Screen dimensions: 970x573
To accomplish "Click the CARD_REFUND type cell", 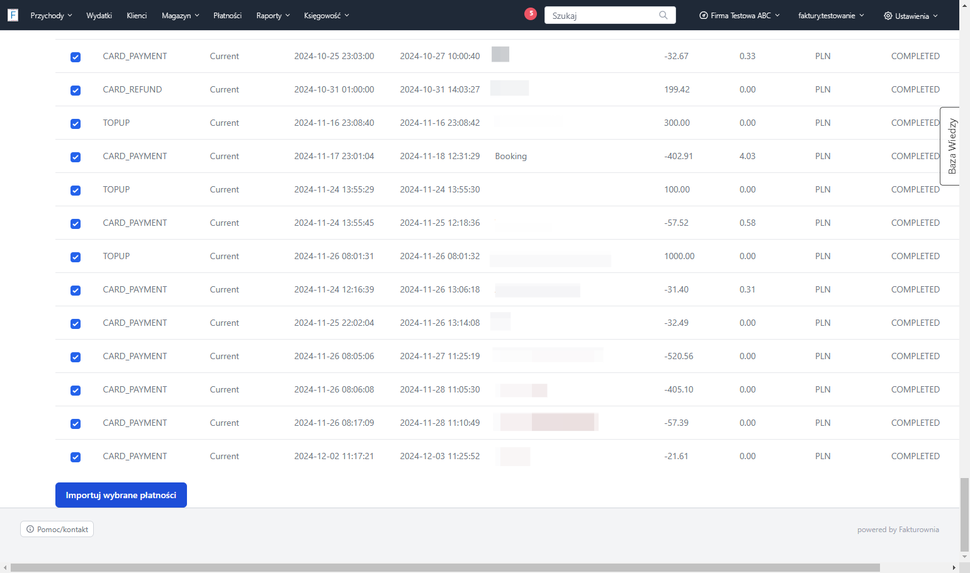I will click(132, 89).
